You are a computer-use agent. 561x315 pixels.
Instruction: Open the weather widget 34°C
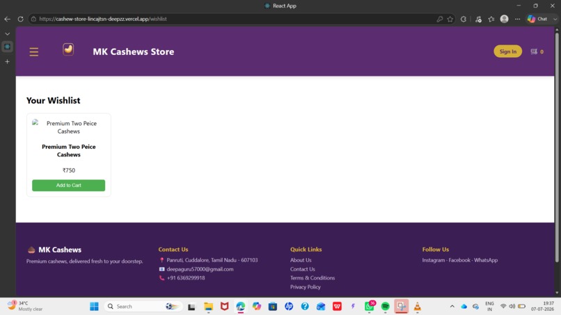[x=25, y=306]
